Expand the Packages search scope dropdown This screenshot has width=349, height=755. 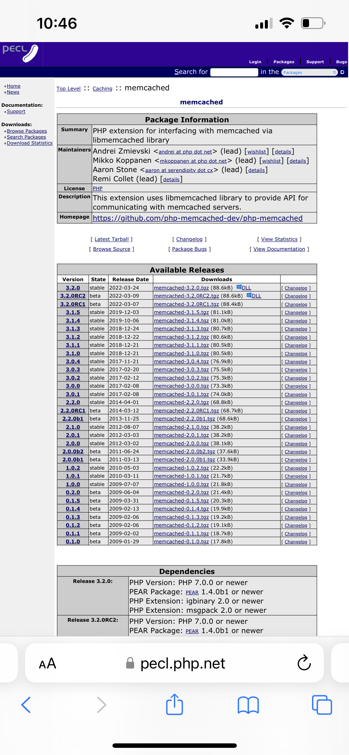tap(310, 72)
